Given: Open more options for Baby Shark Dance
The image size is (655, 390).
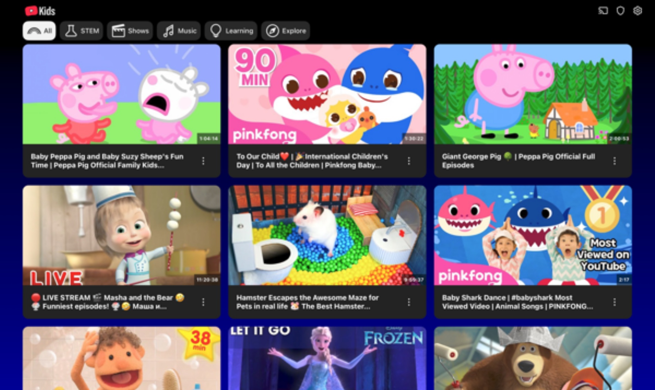Looking at the screenshot, I should [x=614, y=302].
